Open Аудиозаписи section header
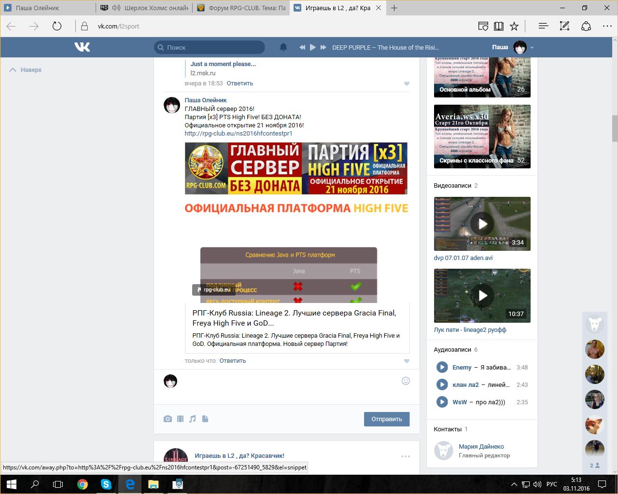The image size is (618, 494). point(452,350)
